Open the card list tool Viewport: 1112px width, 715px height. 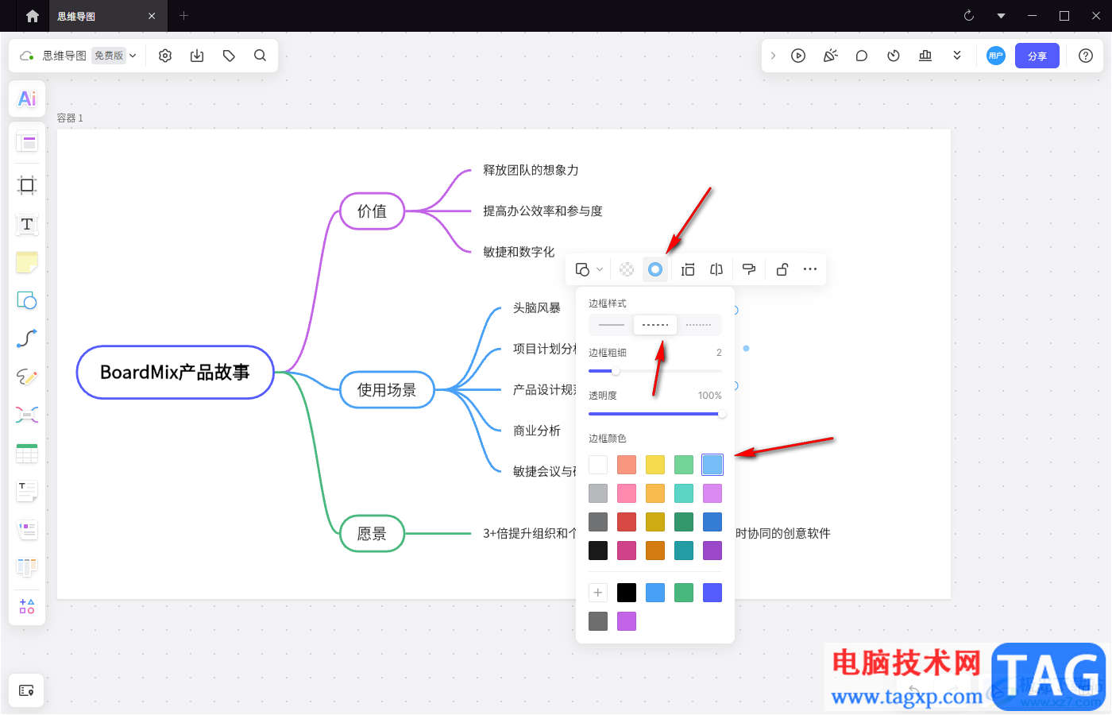click(27, 529)
